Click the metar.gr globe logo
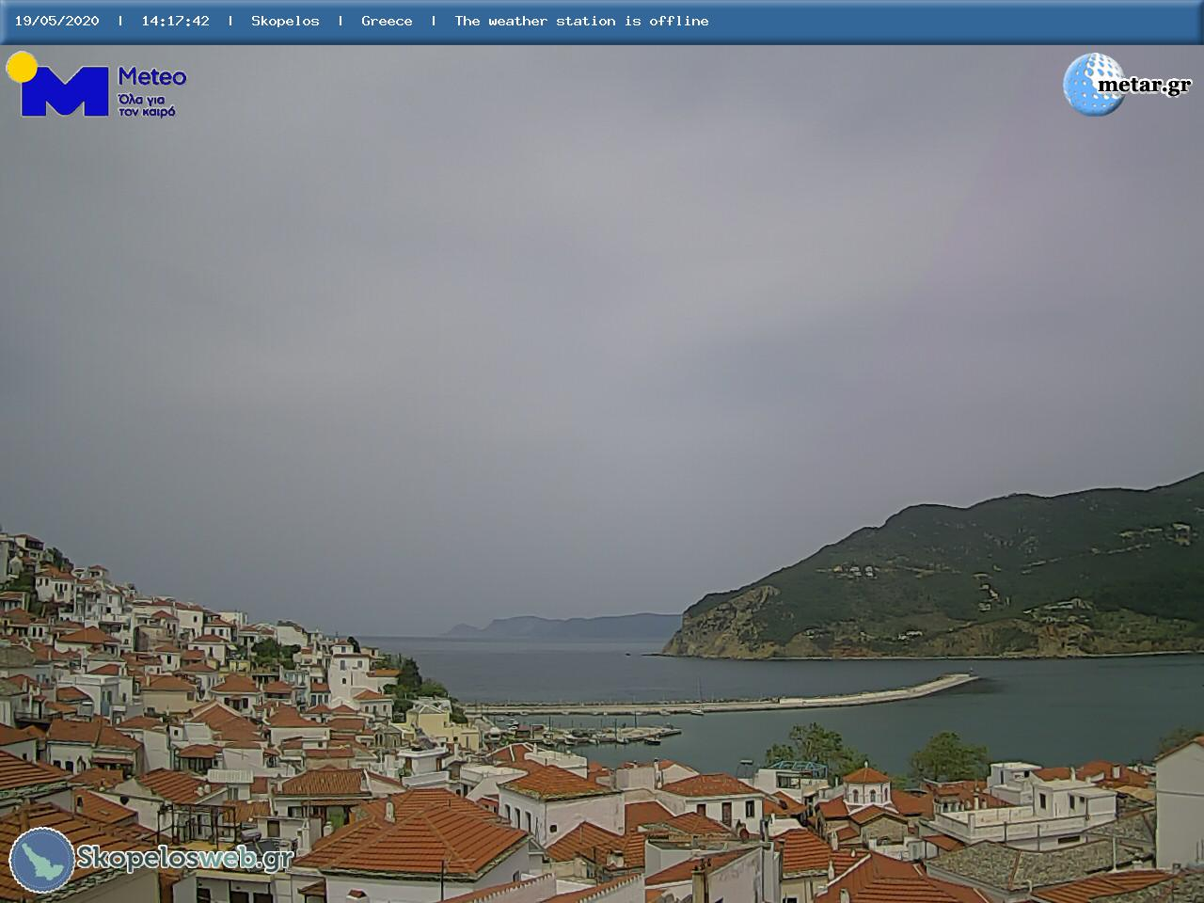Screen dimensions: 1204x903 pos(1093,85)
